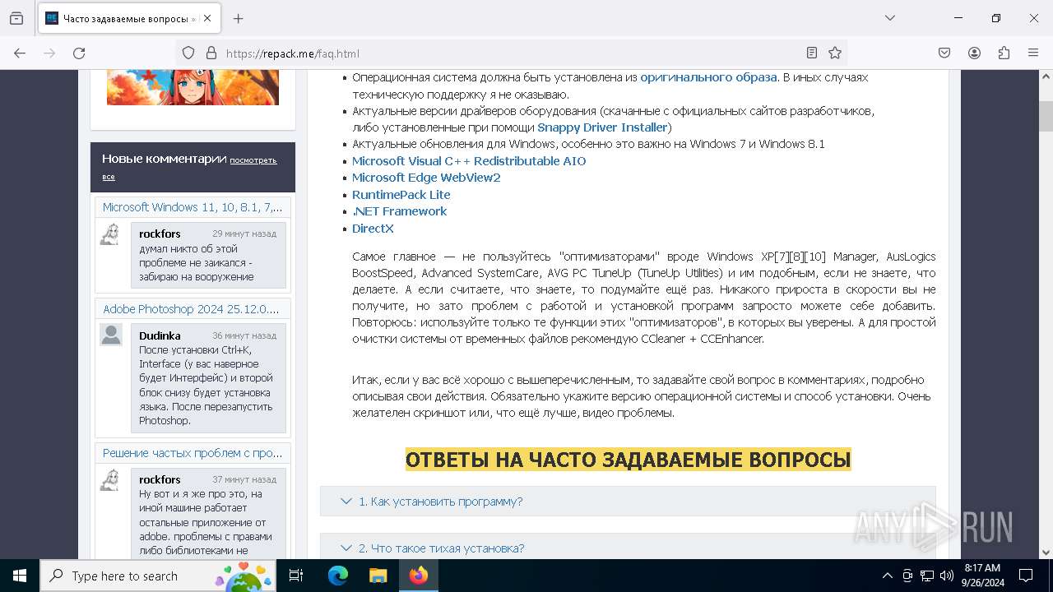Click the forward navigation arrow
The image size is (1053, 592).
tap(49, 53)
